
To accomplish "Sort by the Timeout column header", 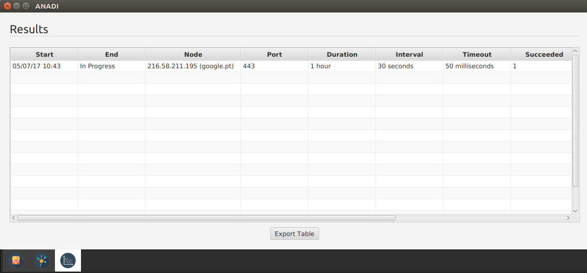I will [x=477, y=54].
